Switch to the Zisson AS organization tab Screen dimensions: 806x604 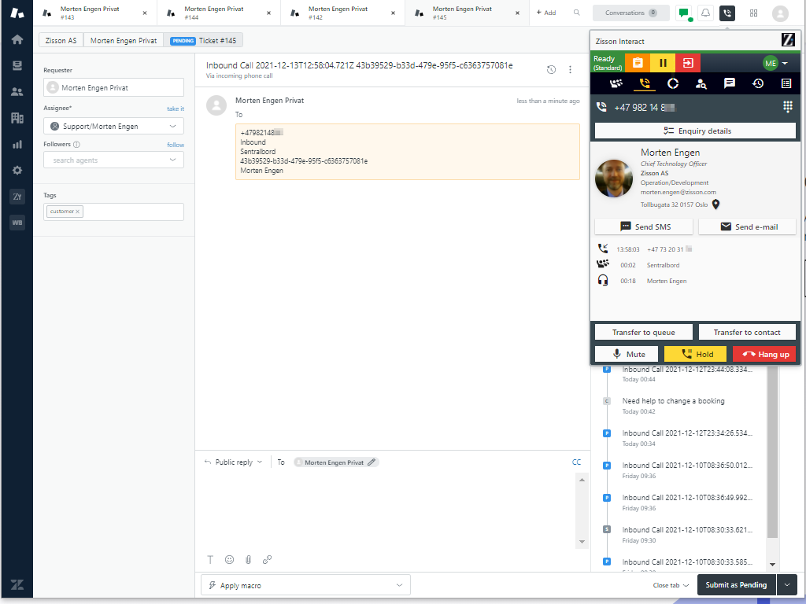pyautogui.click(x=61, y=40)
